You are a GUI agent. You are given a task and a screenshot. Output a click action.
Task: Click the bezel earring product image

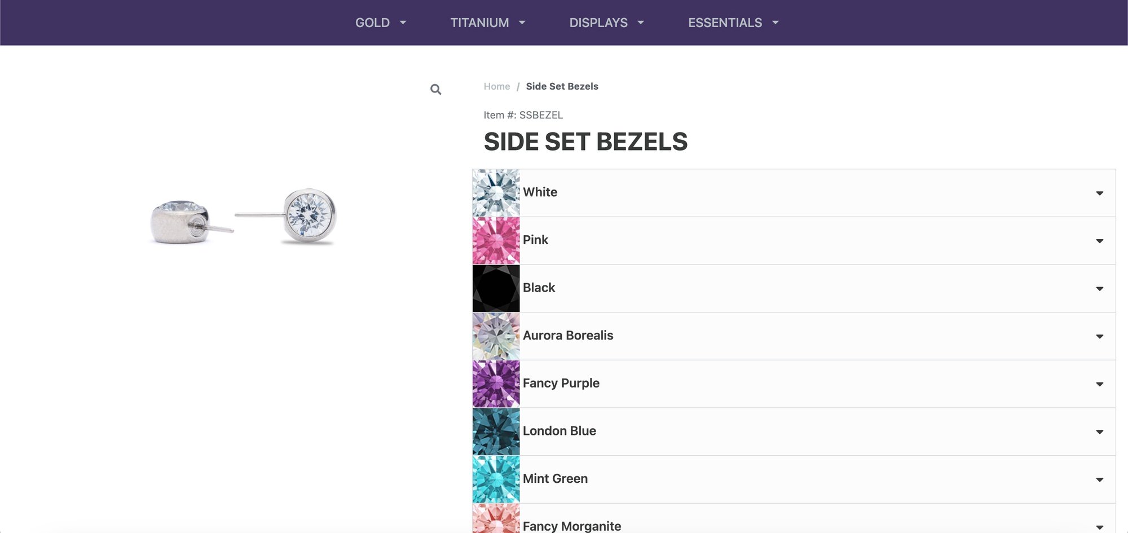[244, 217]
